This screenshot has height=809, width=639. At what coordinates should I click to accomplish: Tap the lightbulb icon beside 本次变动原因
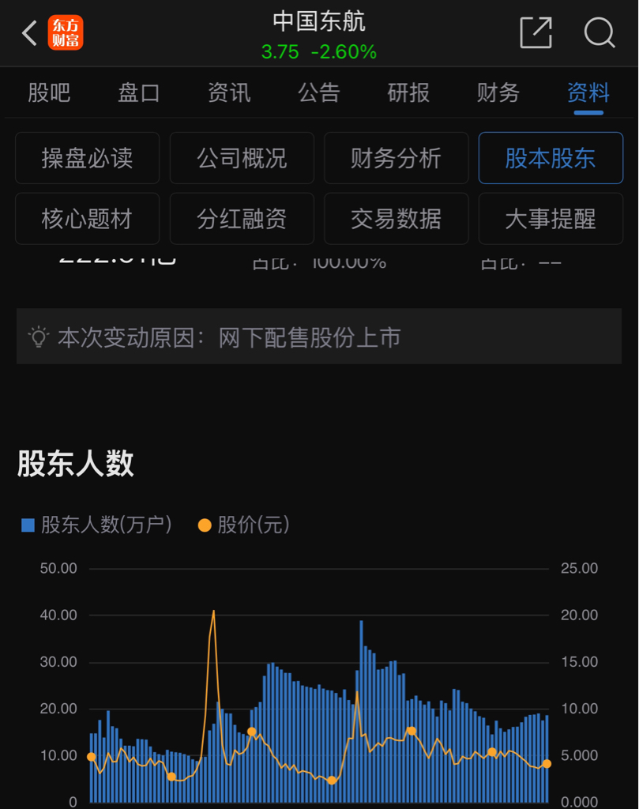point(39,337)
